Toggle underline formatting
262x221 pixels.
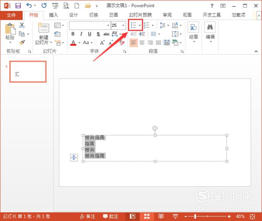click(90, 34)
